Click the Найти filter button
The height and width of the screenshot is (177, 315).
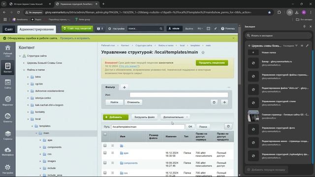click(114, 102)
